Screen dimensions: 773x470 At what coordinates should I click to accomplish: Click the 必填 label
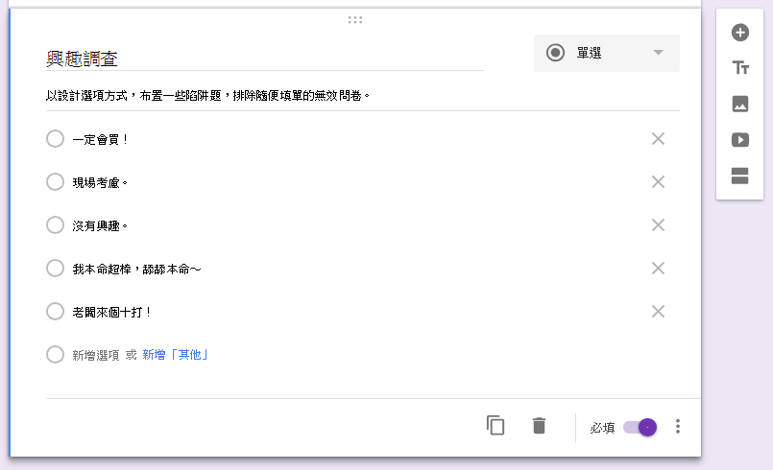click(602, 428)
